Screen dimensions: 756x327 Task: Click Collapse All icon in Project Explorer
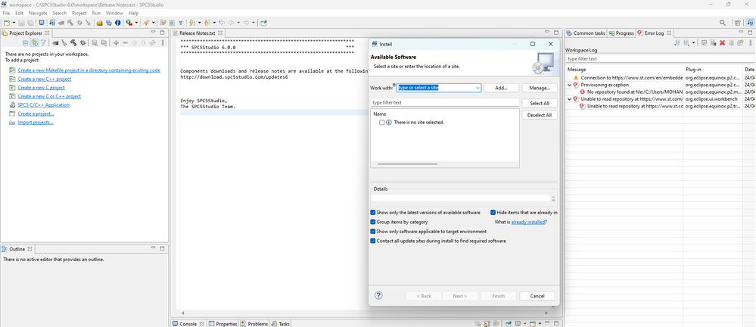tap(26, 43)
